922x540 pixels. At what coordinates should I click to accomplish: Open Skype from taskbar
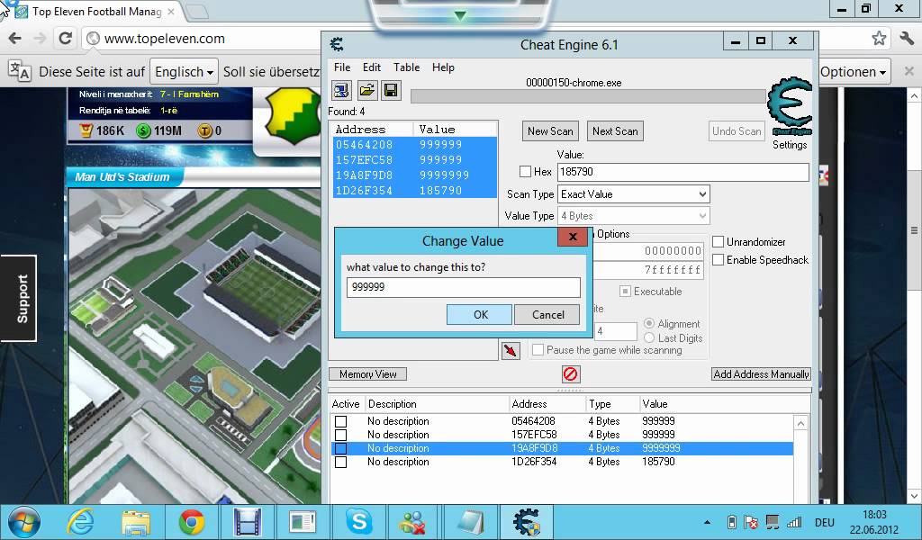(x=358, y=521)
